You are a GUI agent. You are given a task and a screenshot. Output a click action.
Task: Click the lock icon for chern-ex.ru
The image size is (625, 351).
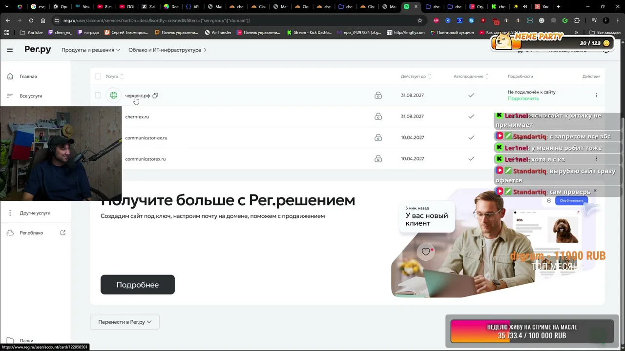coord(378,117)
